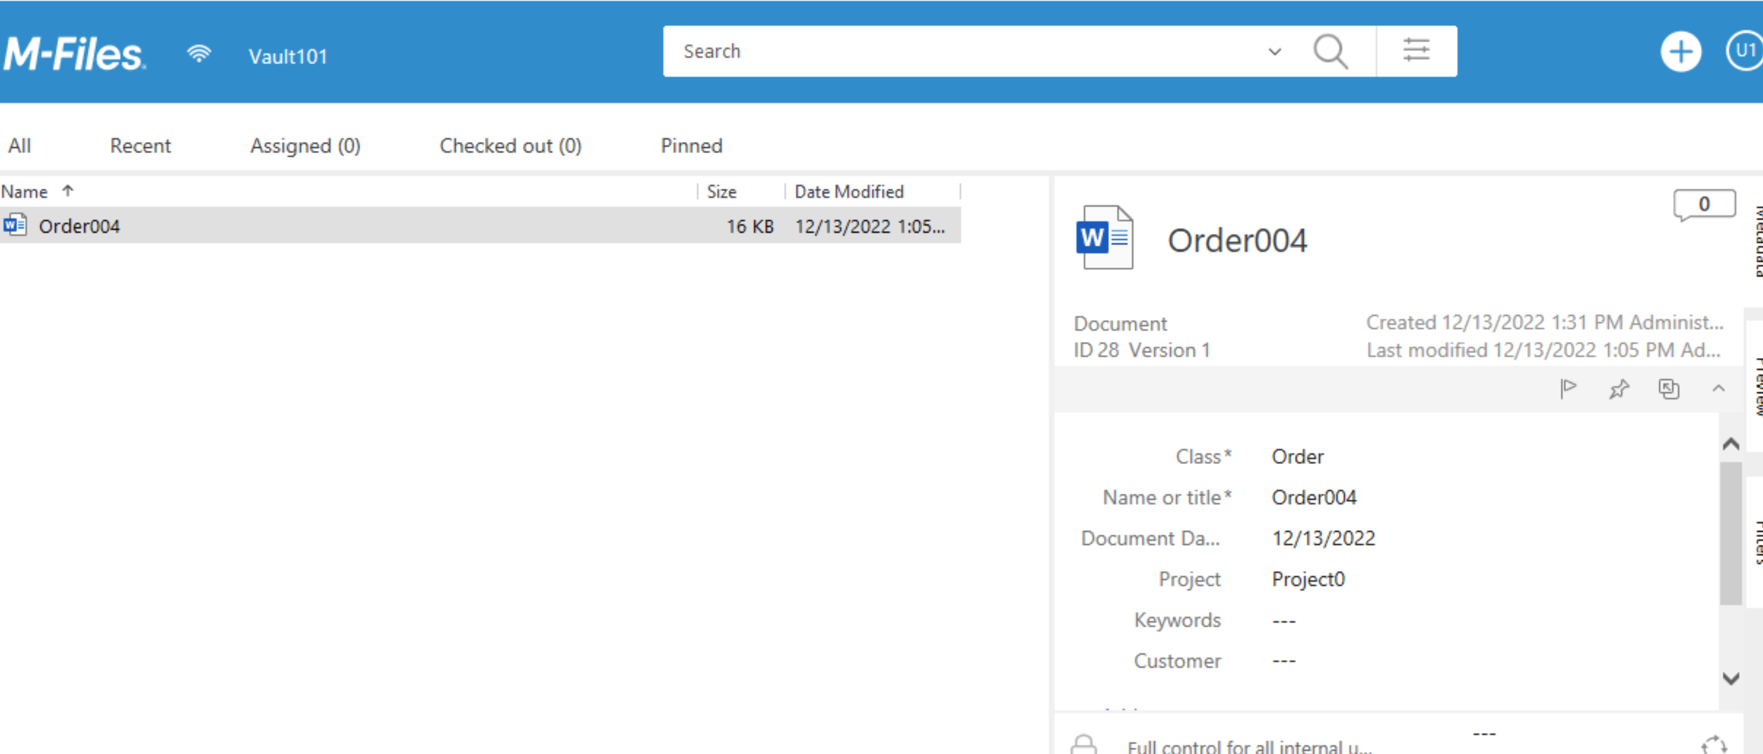Image resolution: width=1763 pixels, height=754 pixels.
Task: Open the comments bubble showing 0
Action: tap(1704, 205)
